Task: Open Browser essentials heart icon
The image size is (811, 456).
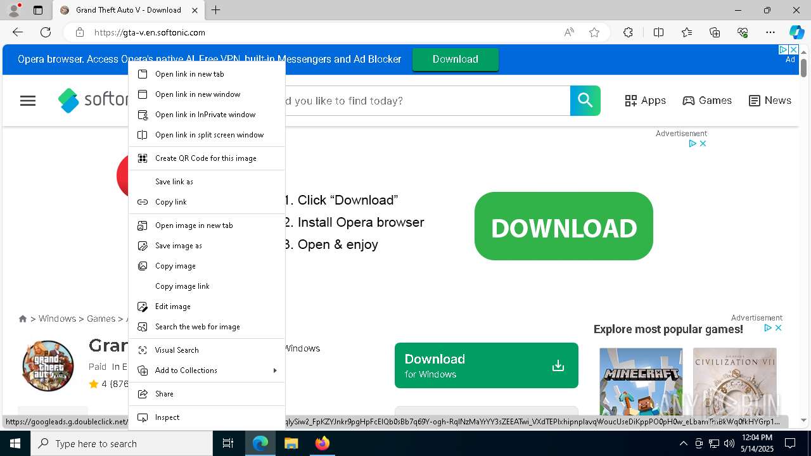Action: [x=743, y=32]
